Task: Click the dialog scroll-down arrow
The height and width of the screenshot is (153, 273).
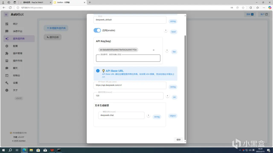Action: [x=185, y=142]
